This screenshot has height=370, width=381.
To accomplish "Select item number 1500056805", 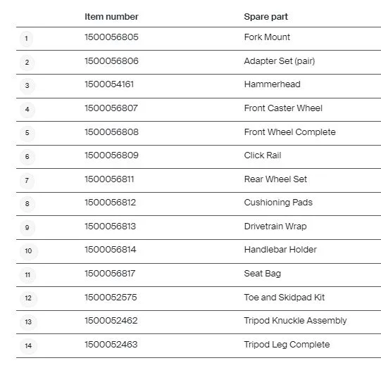I will [x=111, y=37].
